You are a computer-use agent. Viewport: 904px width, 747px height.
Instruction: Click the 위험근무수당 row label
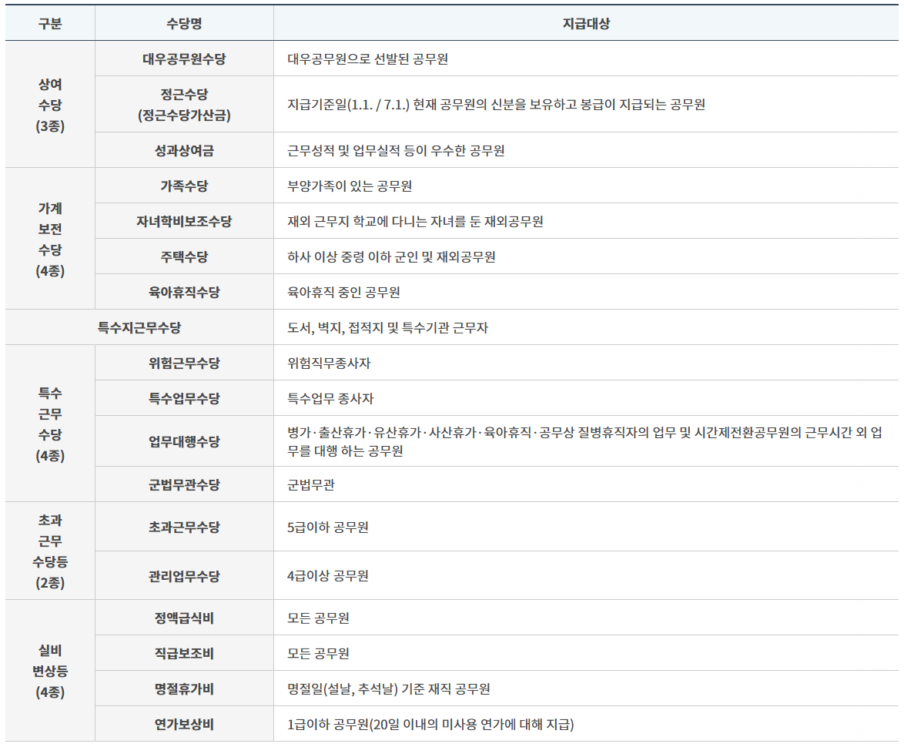(182, 362)
